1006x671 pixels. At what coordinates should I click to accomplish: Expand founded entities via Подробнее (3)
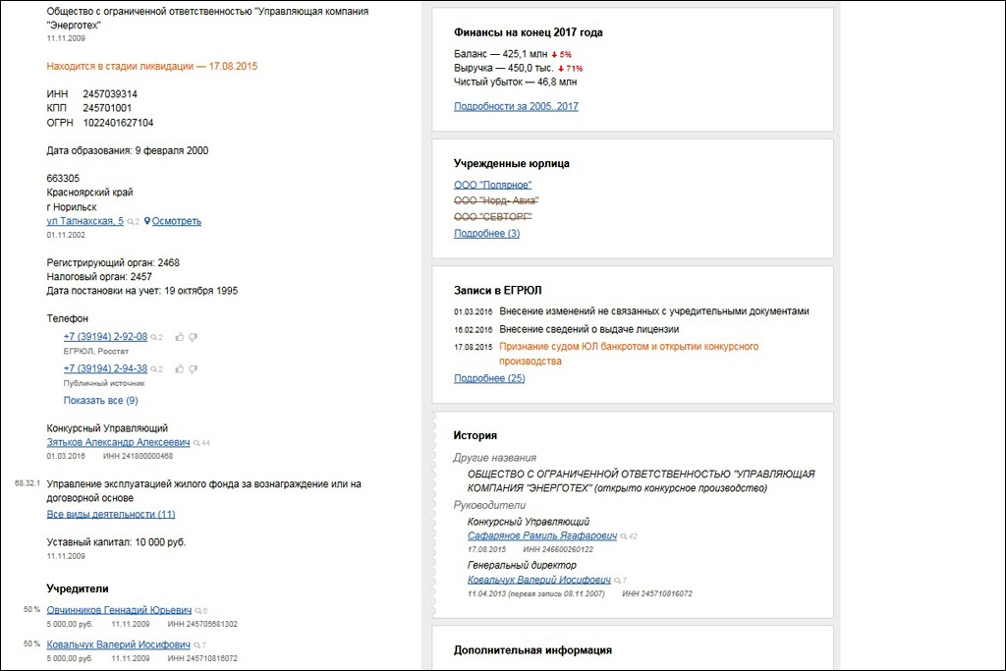(x=486, y=234)
